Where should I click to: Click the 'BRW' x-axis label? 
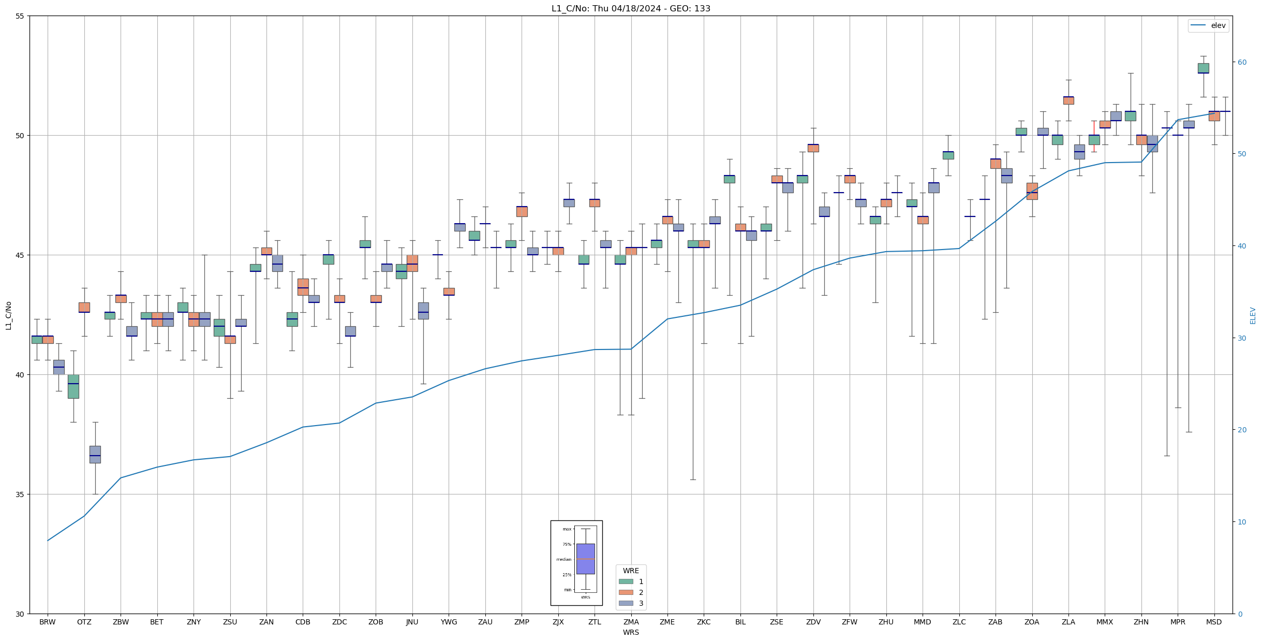click(x=48, y=622)
